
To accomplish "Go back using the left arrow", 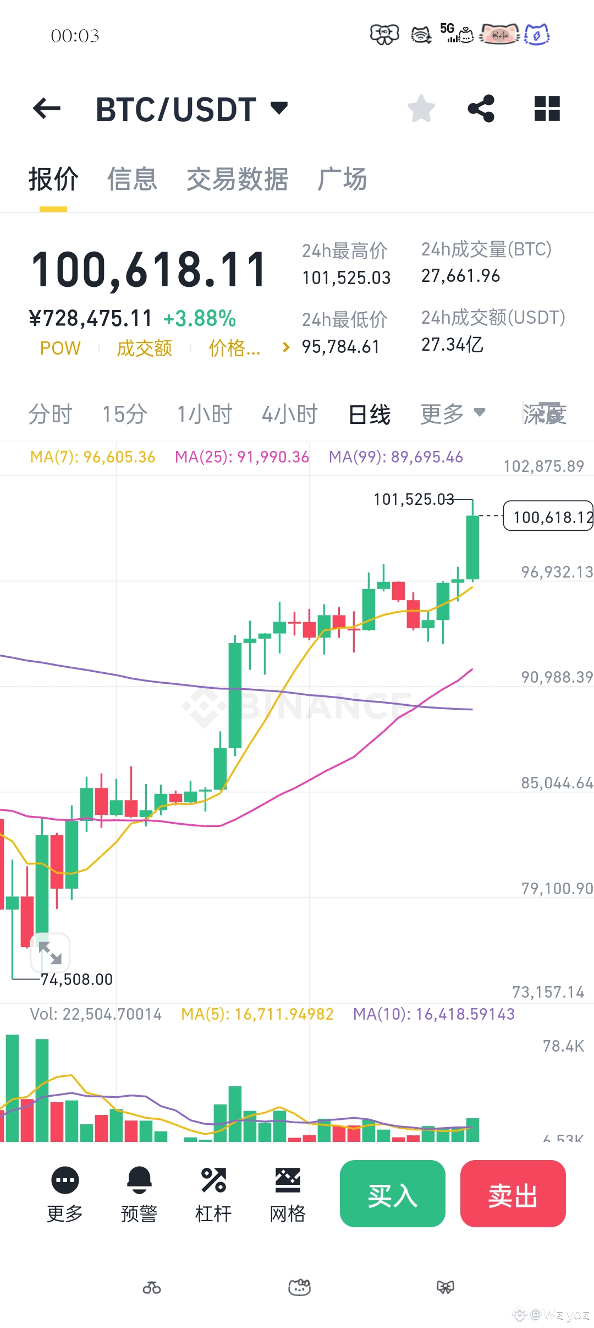I will [x=47, y=108].
